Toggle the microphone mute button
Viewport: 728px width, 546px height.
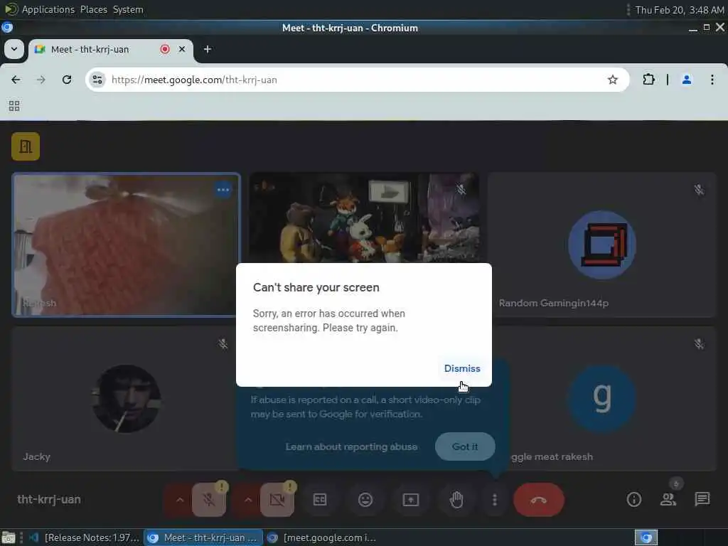209,500
